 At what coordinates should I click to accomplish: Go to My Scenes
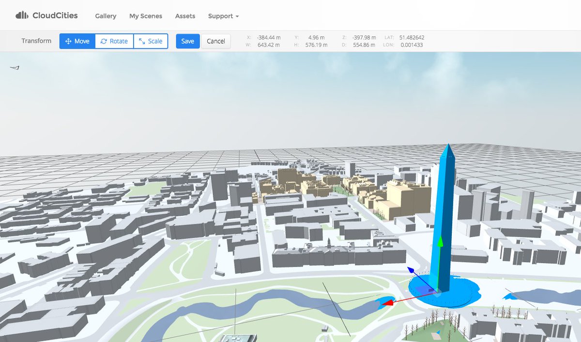click(145, 16)
